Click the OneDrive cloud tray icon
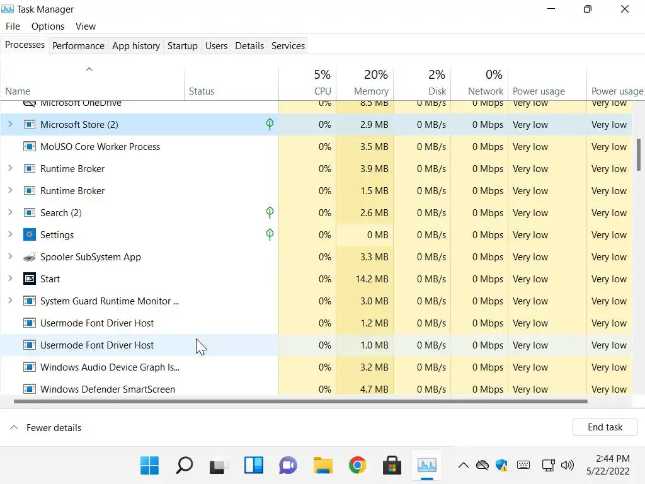645x484 pixels. coord(482,466)
